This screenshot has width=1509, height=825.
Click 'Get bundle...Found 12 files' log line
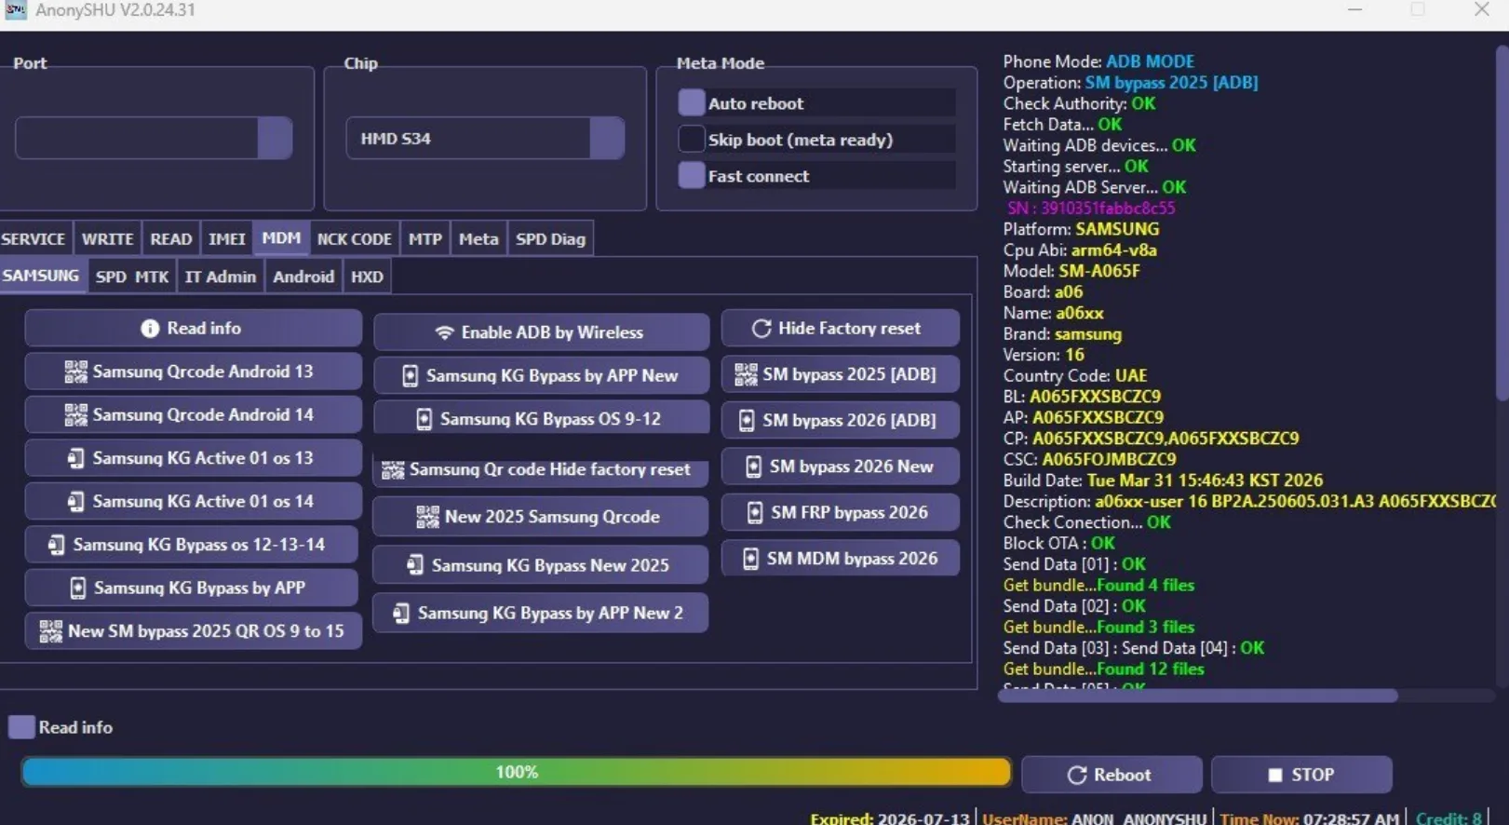[1103, 669]
